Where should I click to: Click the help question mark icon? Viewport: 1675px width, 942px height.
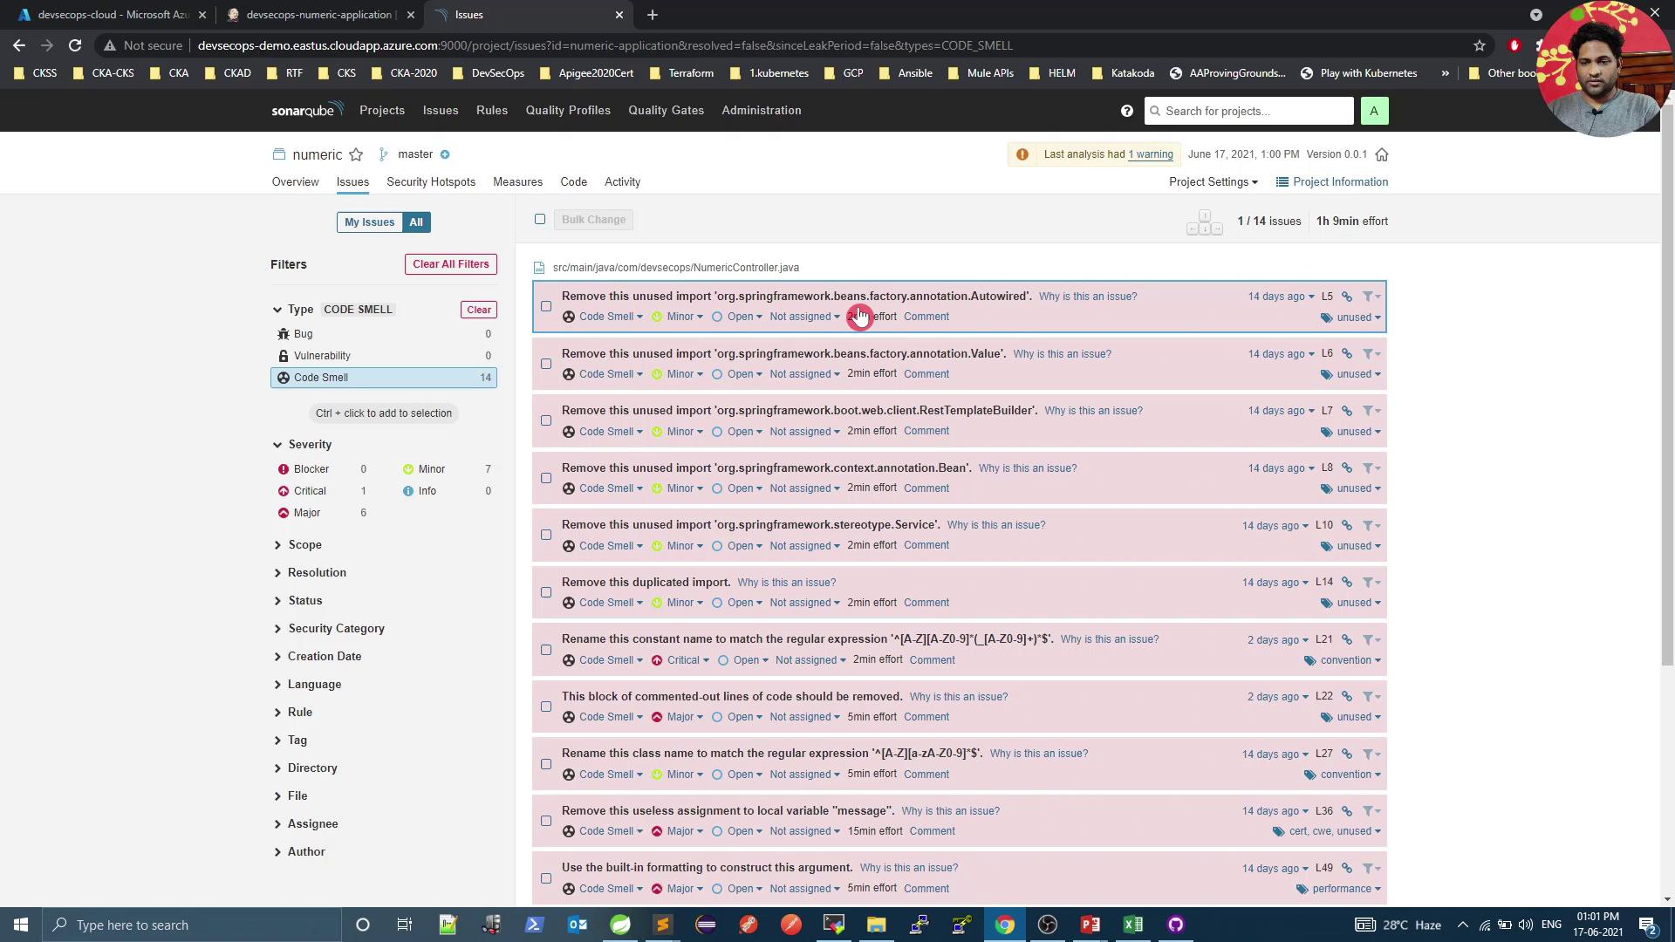(1127, 111)
